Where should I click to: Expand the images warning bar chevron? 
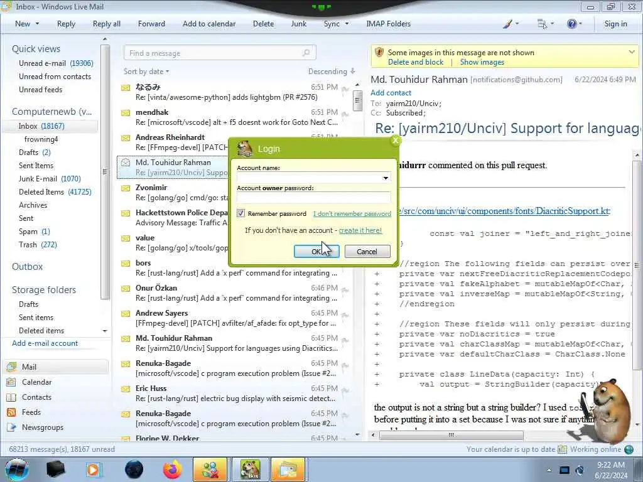click(632, 52)
